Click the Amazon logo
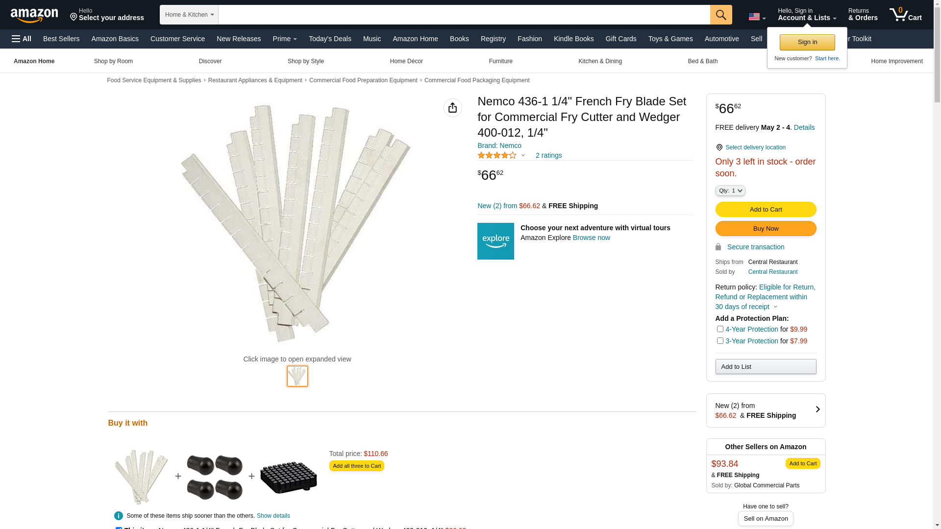Image resolution: width=941 pixels, height=529 pixels. pos(34,15)
